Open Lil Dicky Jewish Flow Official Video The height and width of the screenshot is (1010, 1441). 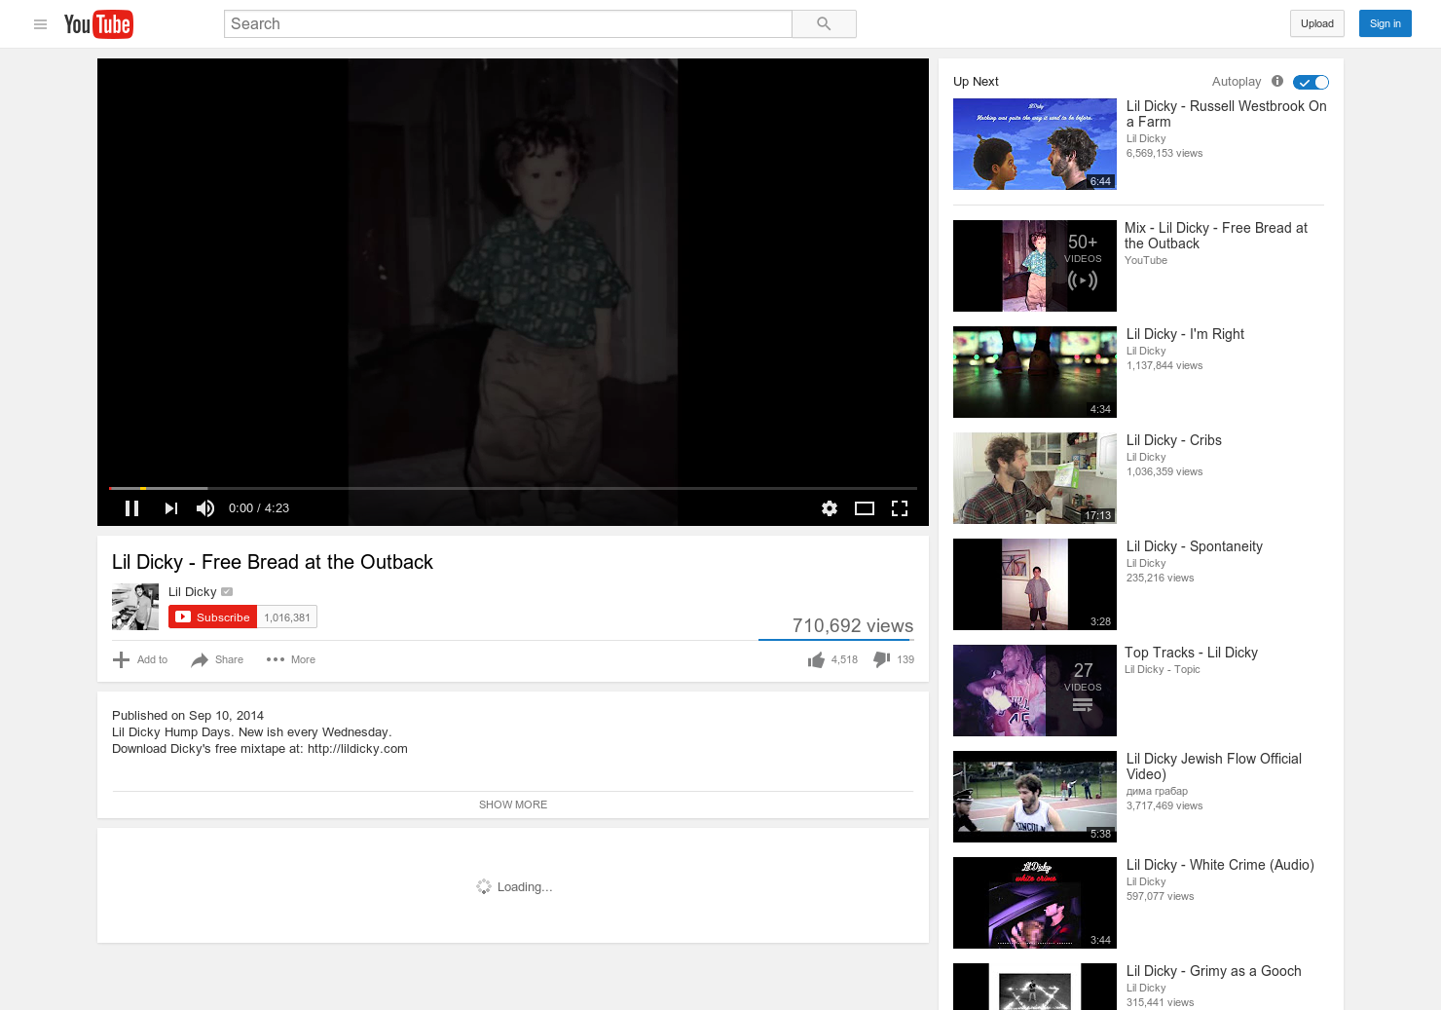1214,767
